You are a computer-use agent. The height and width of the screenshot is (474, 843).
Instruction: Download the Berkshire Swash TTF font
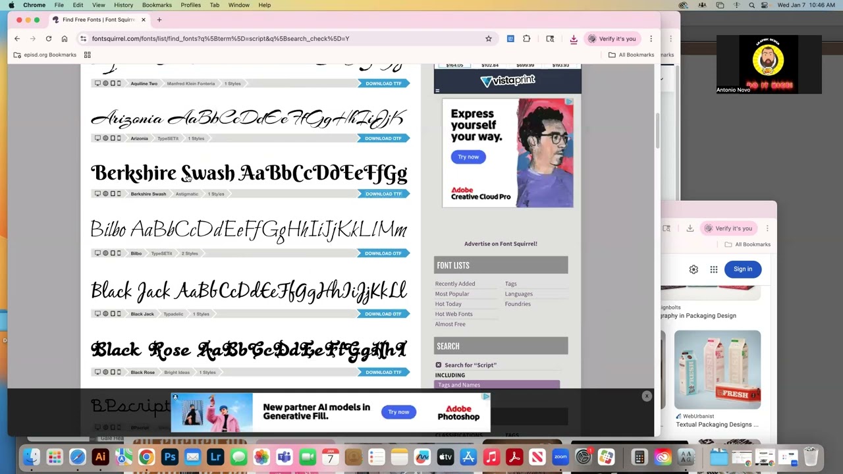coord(383,194)
